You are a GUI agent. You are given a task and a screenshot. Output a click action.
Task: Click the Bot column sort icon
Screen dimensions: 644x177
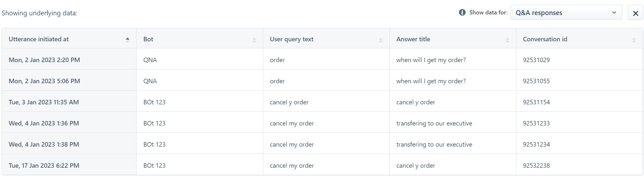tap(254, 40)
